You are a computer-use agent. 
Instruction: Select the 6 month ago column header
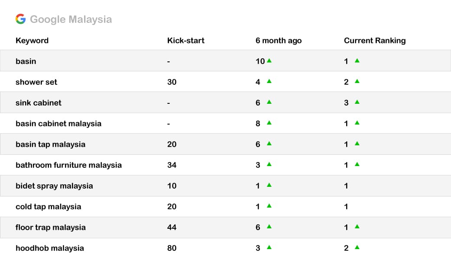[279, 41]
